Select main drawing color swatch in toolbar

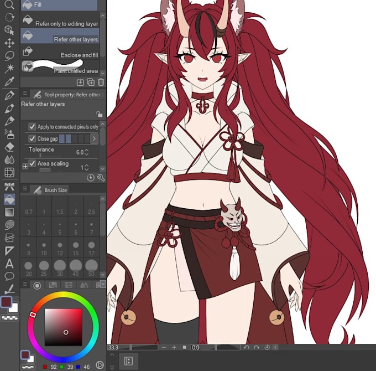tap(7, 302)
